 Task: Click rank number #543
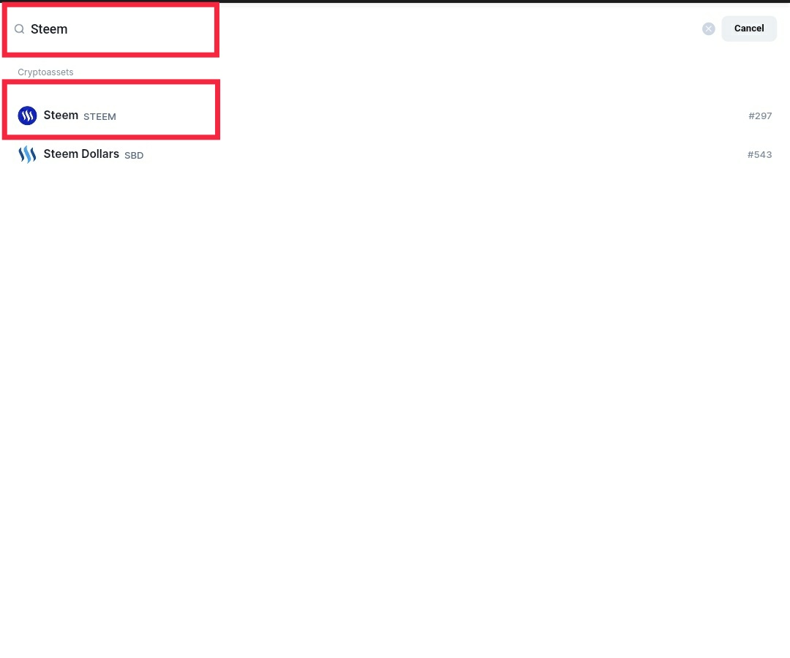(759, 154)
